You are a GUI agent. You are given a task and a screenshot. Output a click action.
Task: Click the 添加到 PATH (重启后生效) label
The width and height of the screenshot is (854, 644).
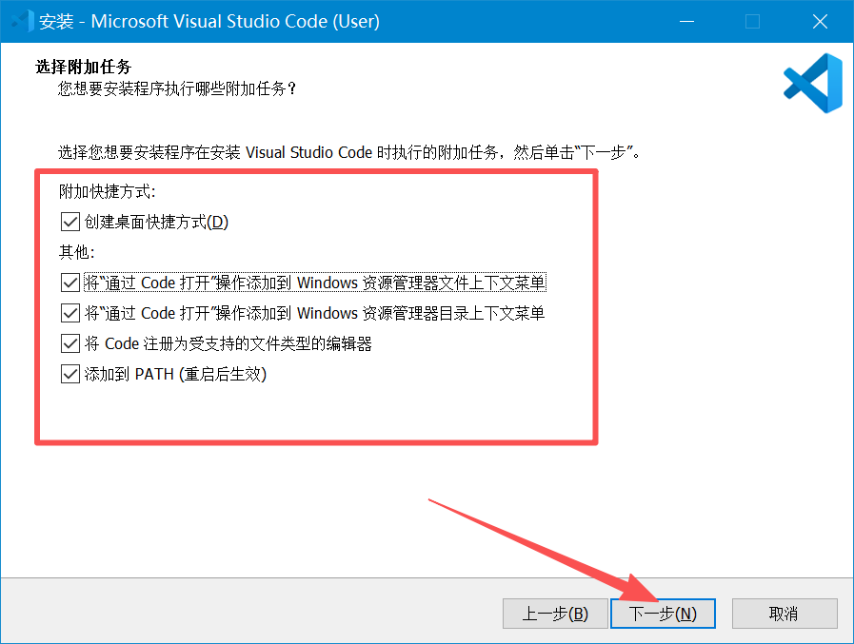(175, 375)
